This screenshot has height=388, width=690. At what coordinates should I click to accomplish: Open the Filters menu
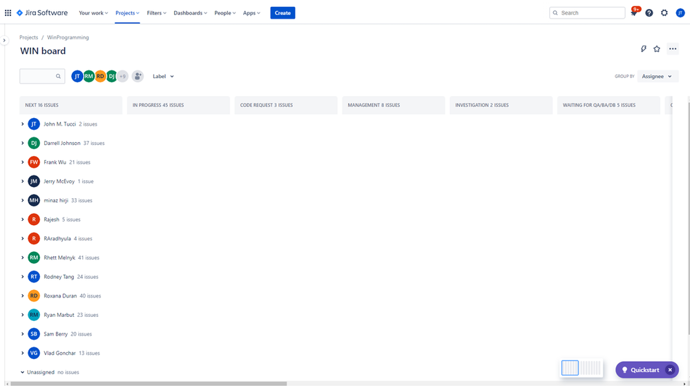(x=157, y=12)
